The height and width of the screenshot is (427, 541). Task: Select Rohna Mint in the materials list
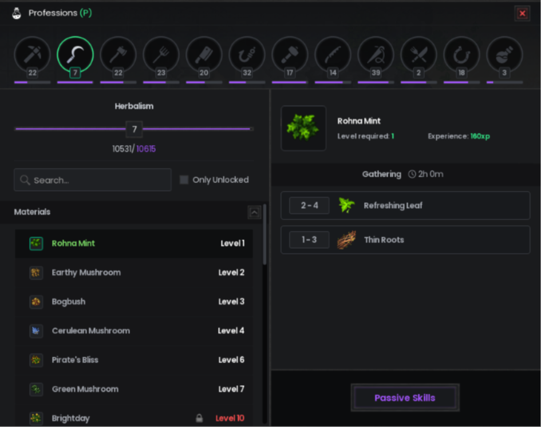coord(134,244)
